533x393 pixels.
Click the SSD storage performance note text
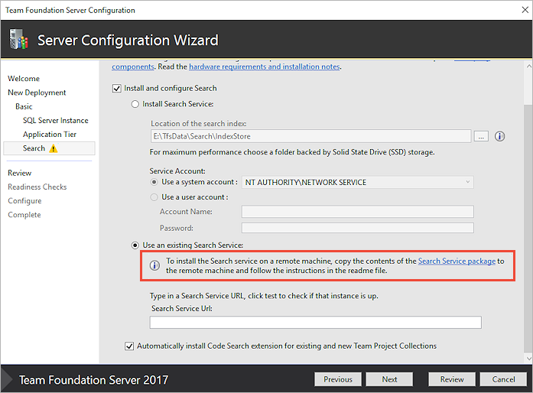(292, 152)
